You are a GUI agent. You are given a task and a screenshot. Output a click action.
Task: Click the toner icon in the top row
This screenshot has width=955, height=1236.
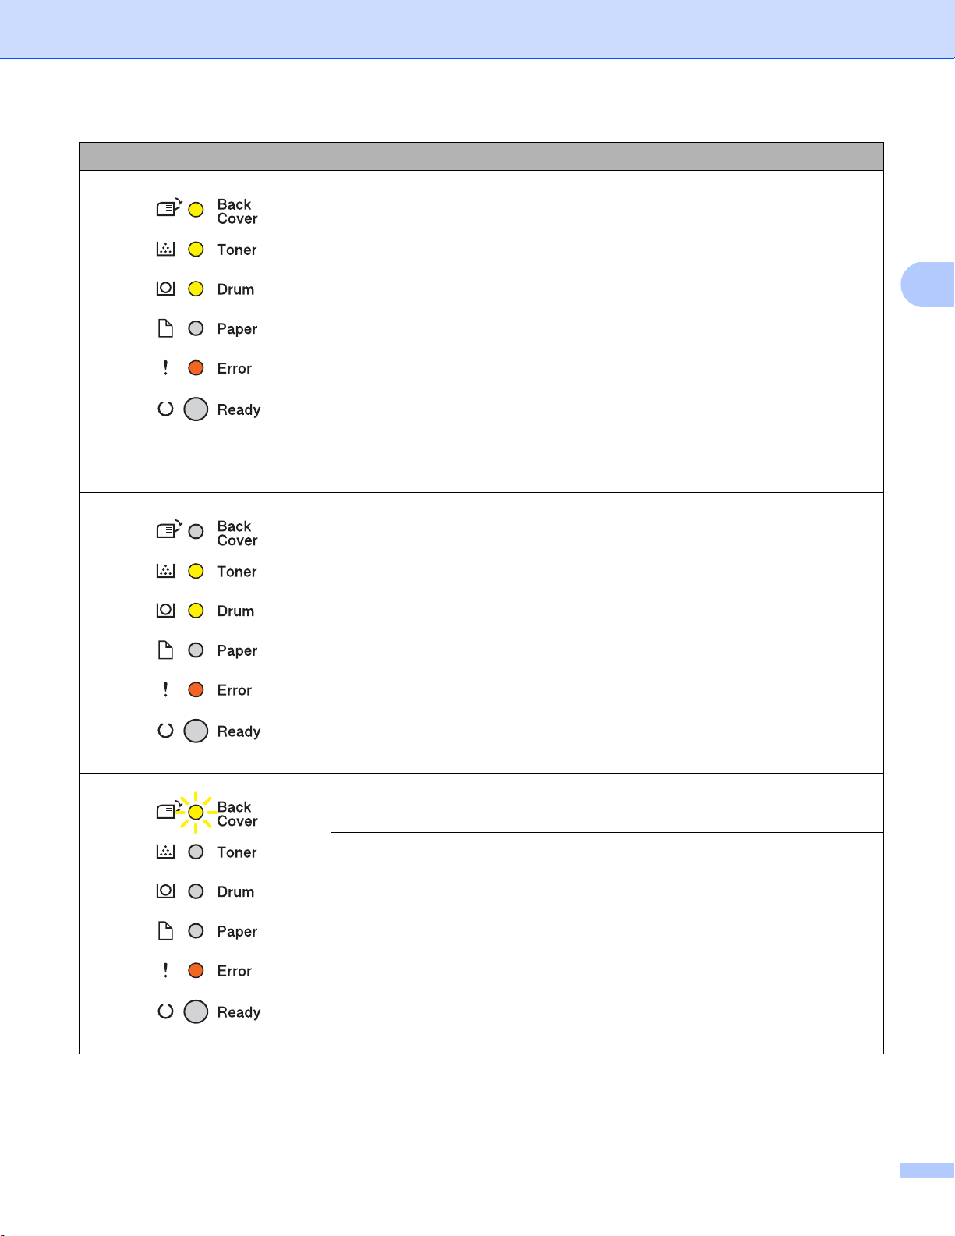[x=165, y=249]
